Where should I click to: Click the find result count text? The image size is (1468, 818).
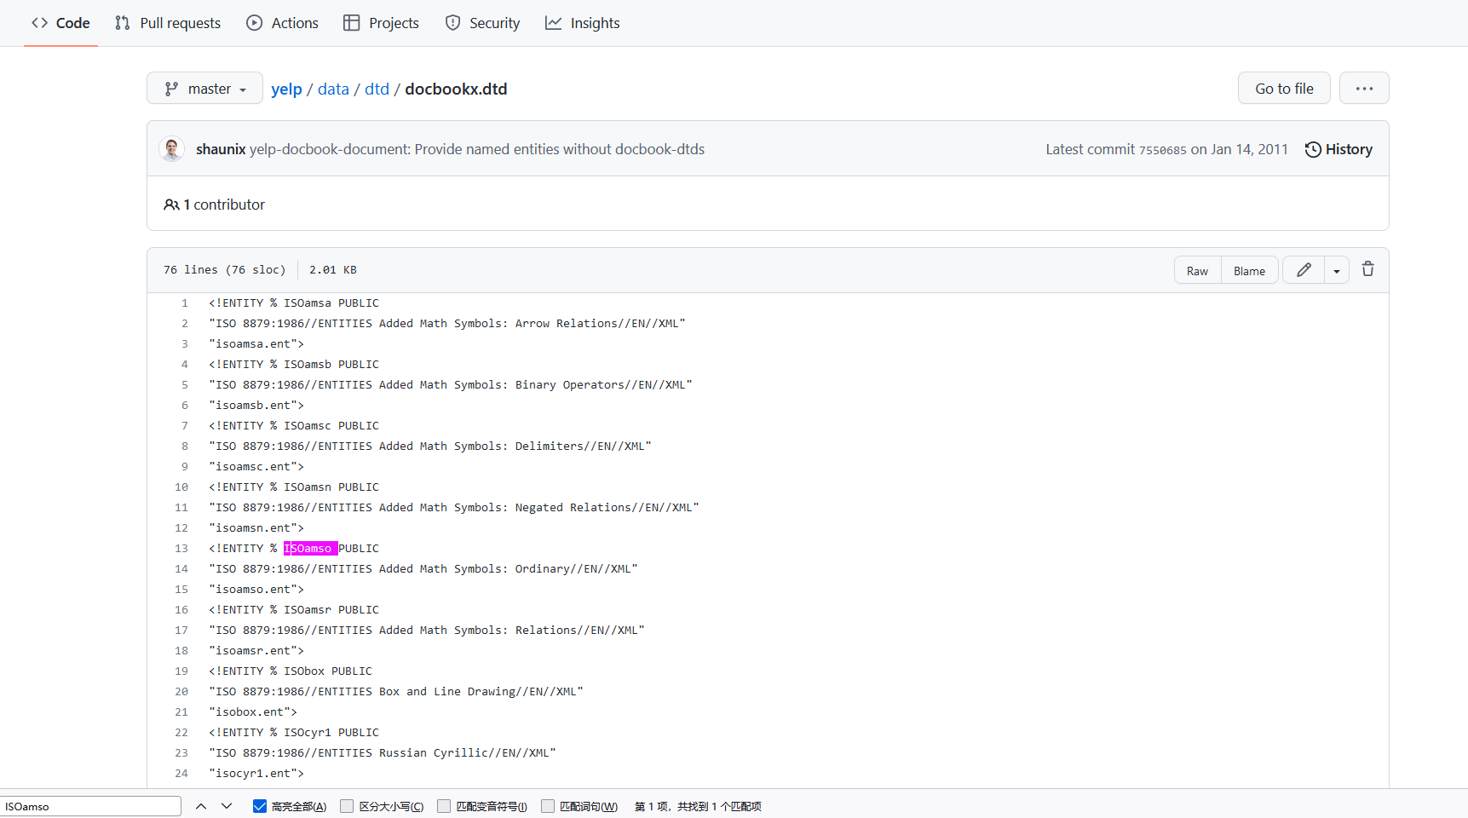(698, 806)
